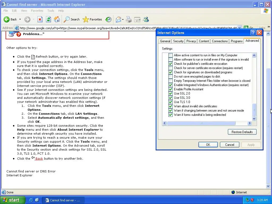Go to the Home page icon
The width and height of the screenshot is (272, 204).
(x=57, y=19)
